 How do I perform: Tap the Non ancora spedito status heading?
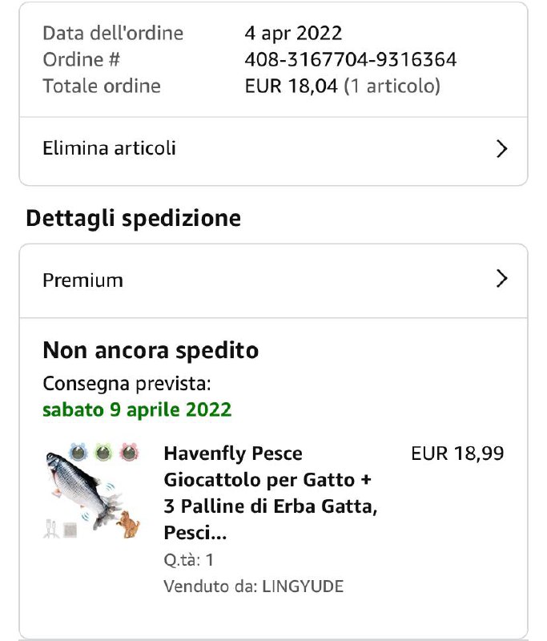(x=151, y=350)
